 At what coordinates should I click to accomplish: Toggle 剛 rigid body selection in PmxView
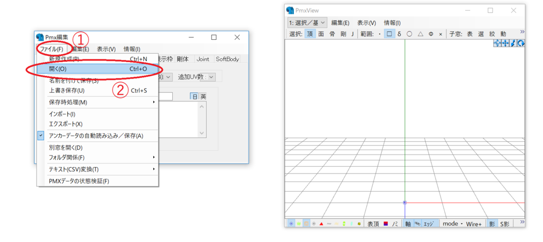click(x=343, y=34)
